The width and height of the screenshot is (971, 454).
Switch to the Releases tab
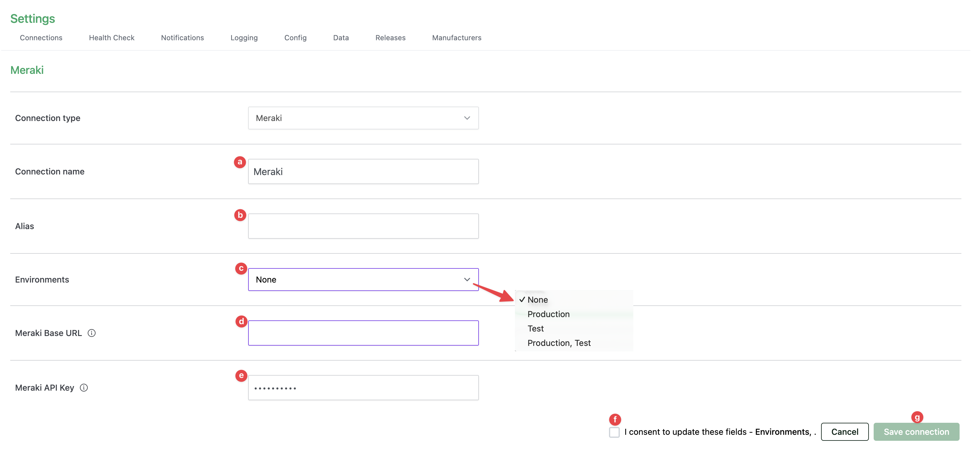coord(390,38)
